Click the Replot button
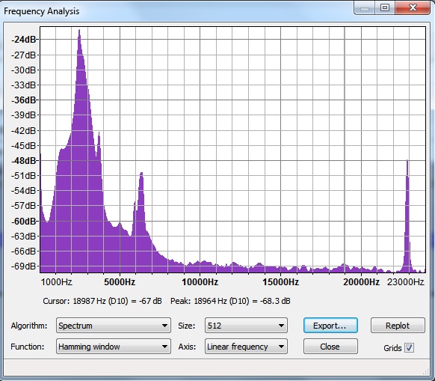 tap(398, 326)
